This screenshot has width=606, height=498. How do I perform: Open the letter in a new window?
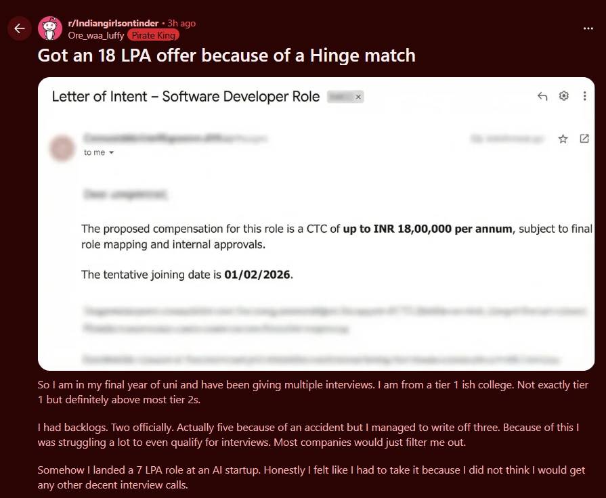coord(584,137)
